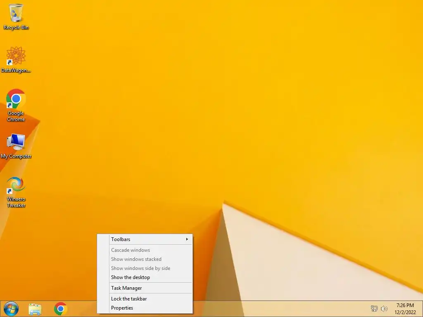This screenshot has height=317, width=423.
Task: Click the Toolbars submenu arrow
Action: click(x=187, y=239)
